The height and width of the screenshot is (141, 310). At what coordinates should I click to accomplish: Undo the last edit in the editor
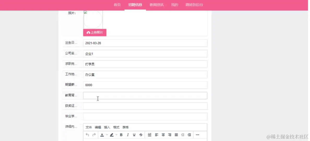point(87,135)
